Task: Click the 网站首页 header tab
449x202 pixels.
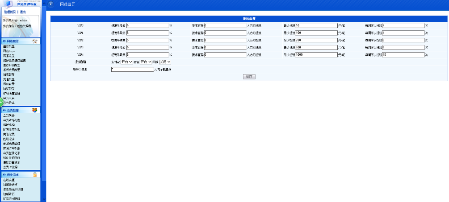Action: coord(67,4)
